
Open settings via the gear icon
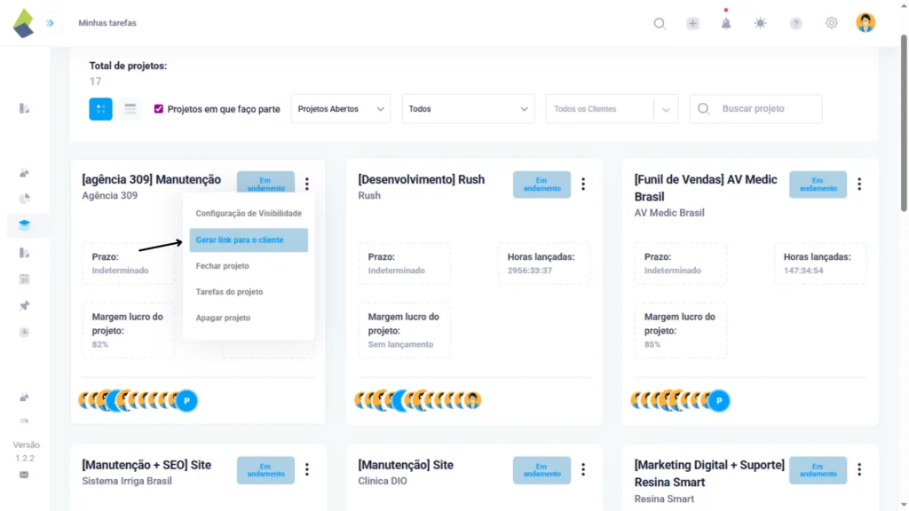tap(831, 22)
